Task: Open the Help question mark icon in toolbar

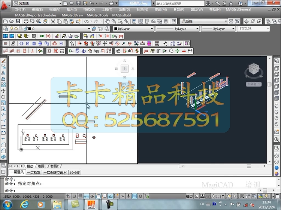Action: tap(174, 21)
